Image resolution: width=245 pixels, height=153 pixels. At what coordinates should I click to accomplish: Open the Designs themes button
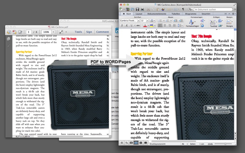click(x=229, y=23)
